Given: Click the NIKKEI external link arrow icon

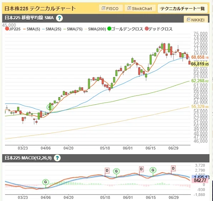Looking at the screenshot, I should click(188, 20).
